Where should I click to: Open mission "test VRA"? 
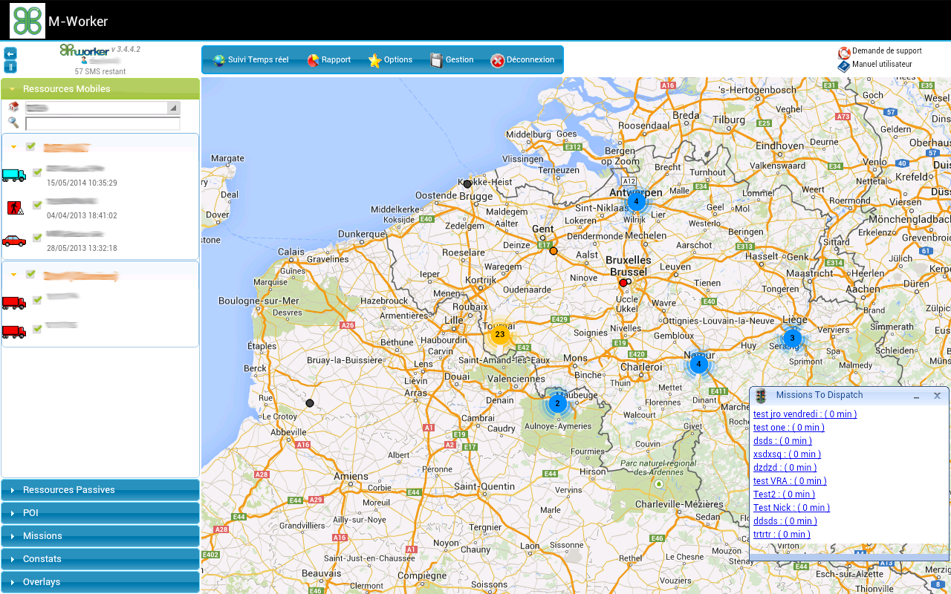tap(790, 481)
